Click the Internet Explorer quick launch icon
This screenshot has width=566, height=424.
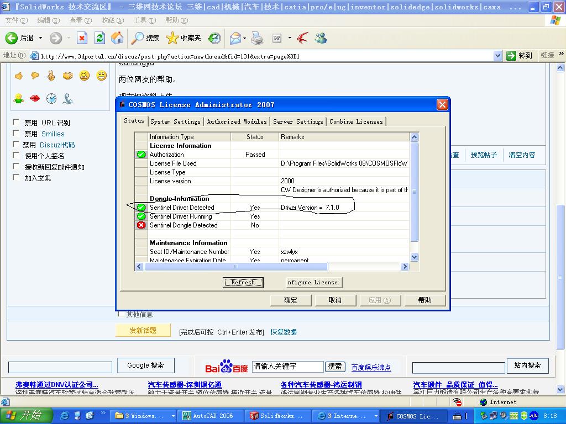(64, 416)
